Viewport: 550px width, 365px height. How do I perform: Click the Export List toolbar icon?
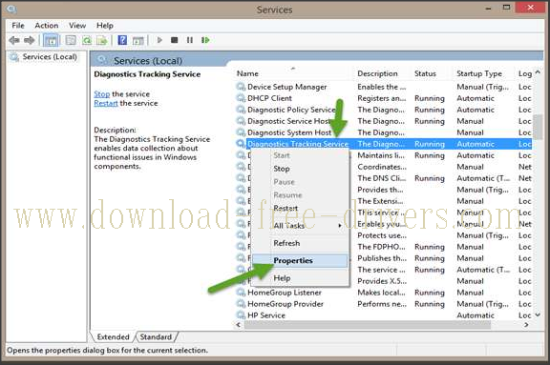(x=102, y=40)
